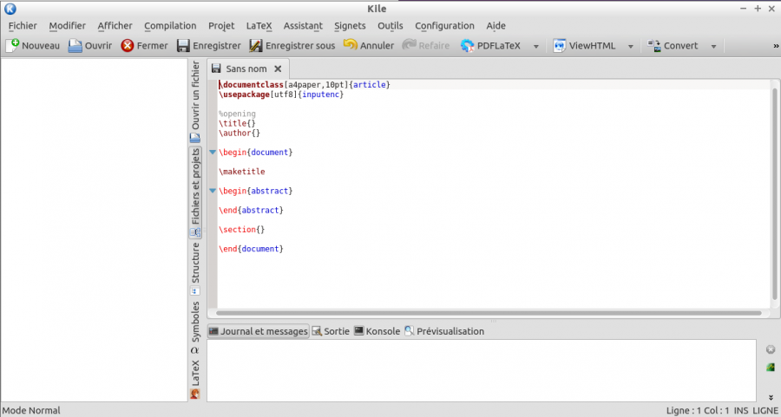Open the Fichier menu
Image resolution: width=781 pixels, height=417 pixels.
click(23, 26)
